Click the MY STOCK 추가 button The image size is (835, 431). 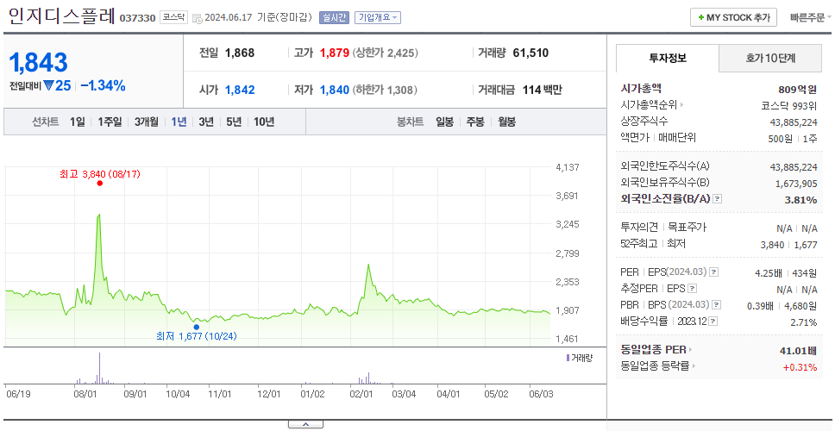(734, 17)
